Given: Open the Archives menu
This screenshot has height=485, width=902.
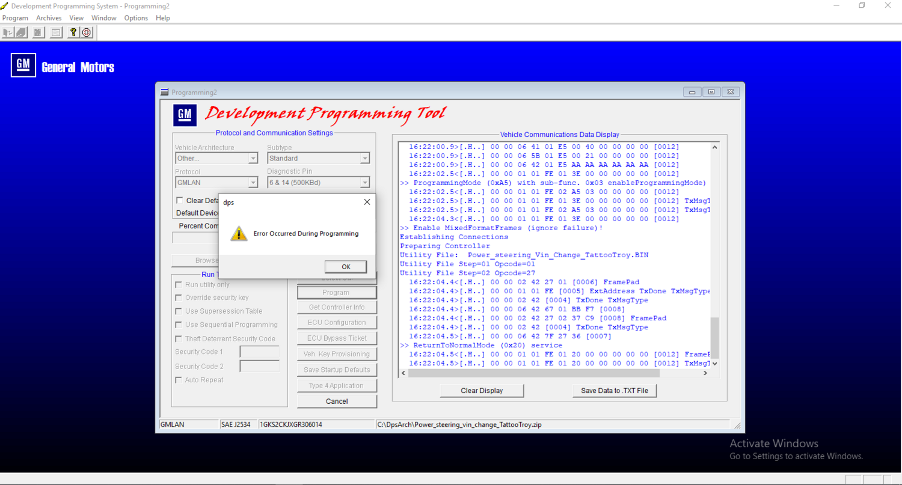Looking at the screenshot, I should pyautogui.click(x=49, y=18).
